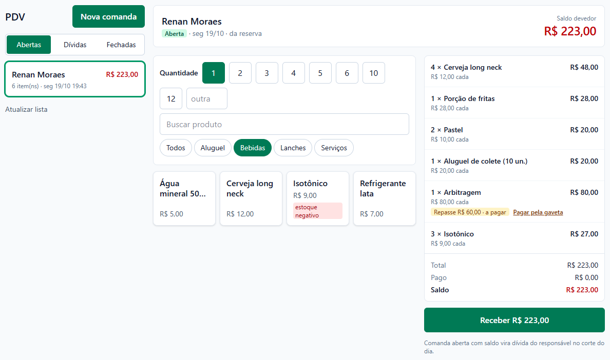
Task: Click the Buscar produto search box
Action: pos(284,124)
